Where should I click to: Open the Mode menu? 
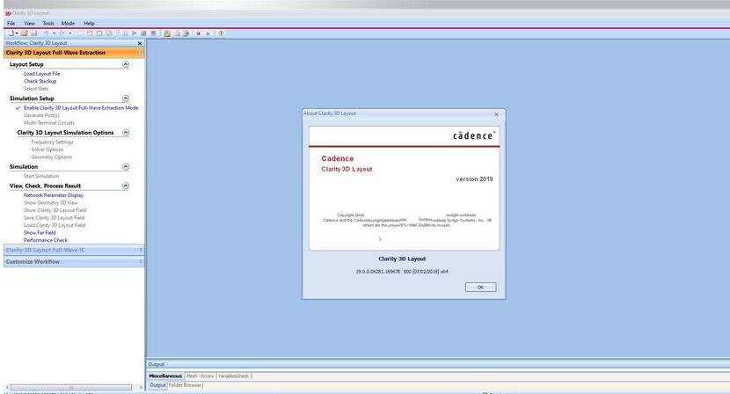[x=68, y=23]
